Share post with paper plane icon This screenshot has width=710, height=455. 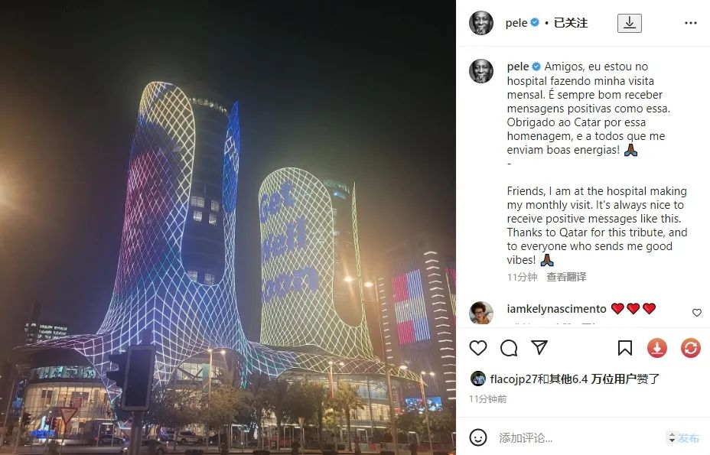click(539, 347)
